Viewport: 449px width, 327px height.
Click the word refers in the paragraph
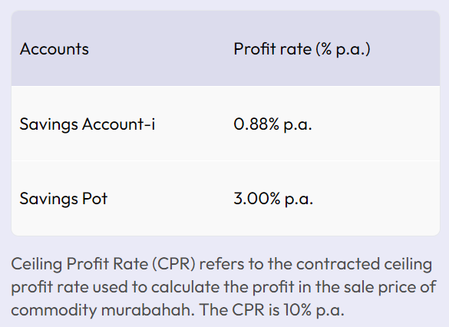222,264
